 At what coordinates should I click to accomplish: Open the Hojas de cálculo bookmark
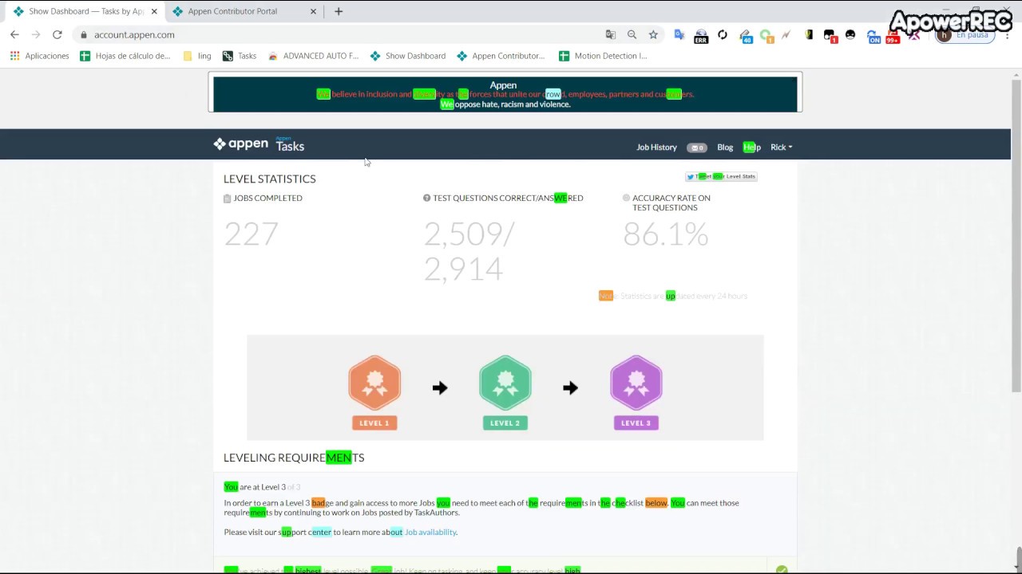click(125, 56)
